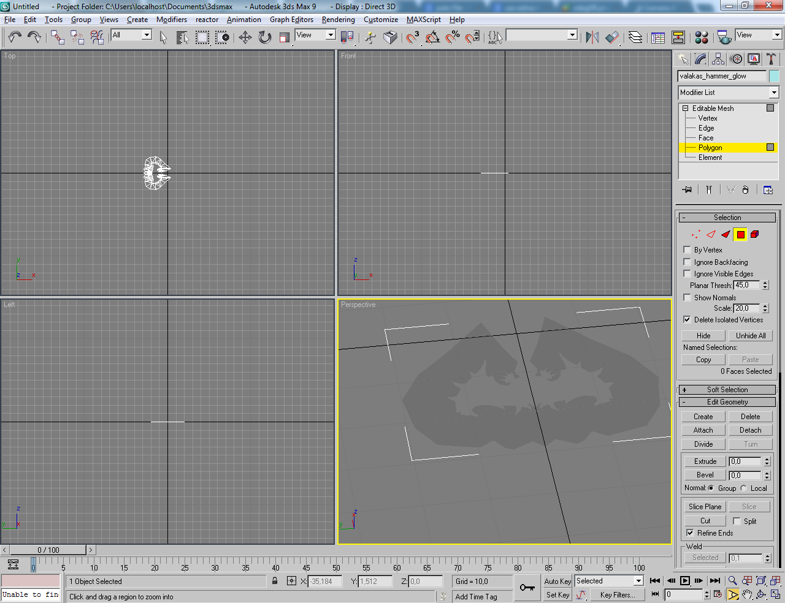This screenshot has width=785, height=603.
Task: Click the Unhide All button
Action: [x=751, y=335]
